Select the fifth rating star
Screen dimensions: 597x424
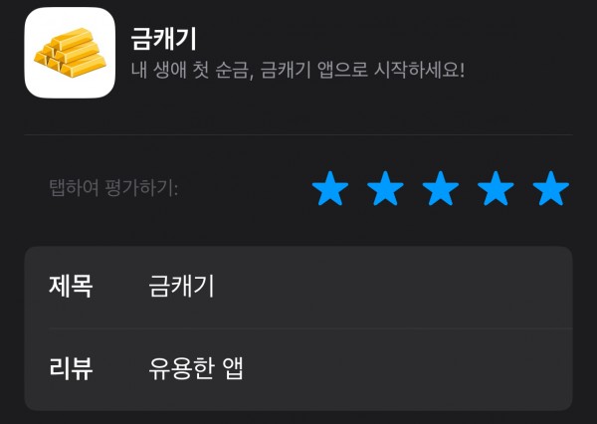click(x=551, y=188)
